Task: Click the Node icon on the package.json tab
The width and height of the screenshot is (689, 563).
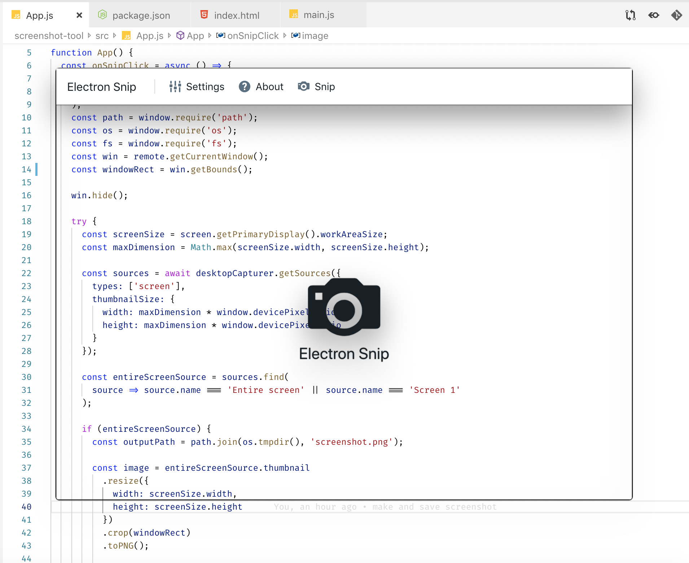Action: (102, 14)
